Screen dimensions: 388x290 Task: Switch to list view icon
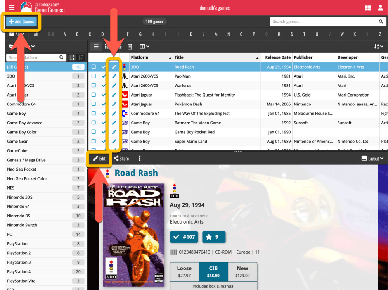(96, 46)
